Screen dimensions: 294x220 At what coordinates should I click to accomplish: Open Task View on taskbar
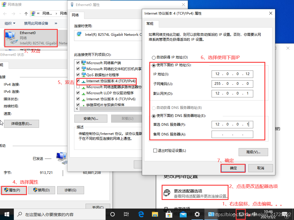[126, 214]
